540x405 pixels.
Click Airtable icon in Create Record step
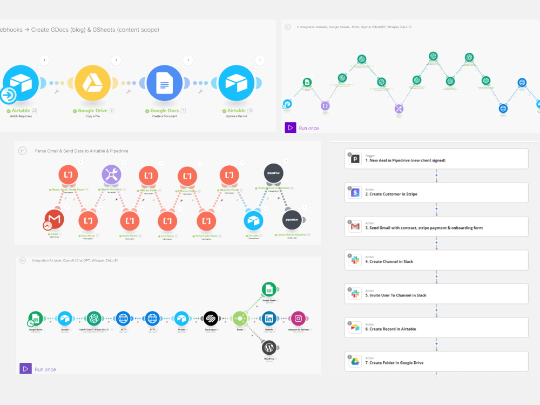tap(355, 328)
